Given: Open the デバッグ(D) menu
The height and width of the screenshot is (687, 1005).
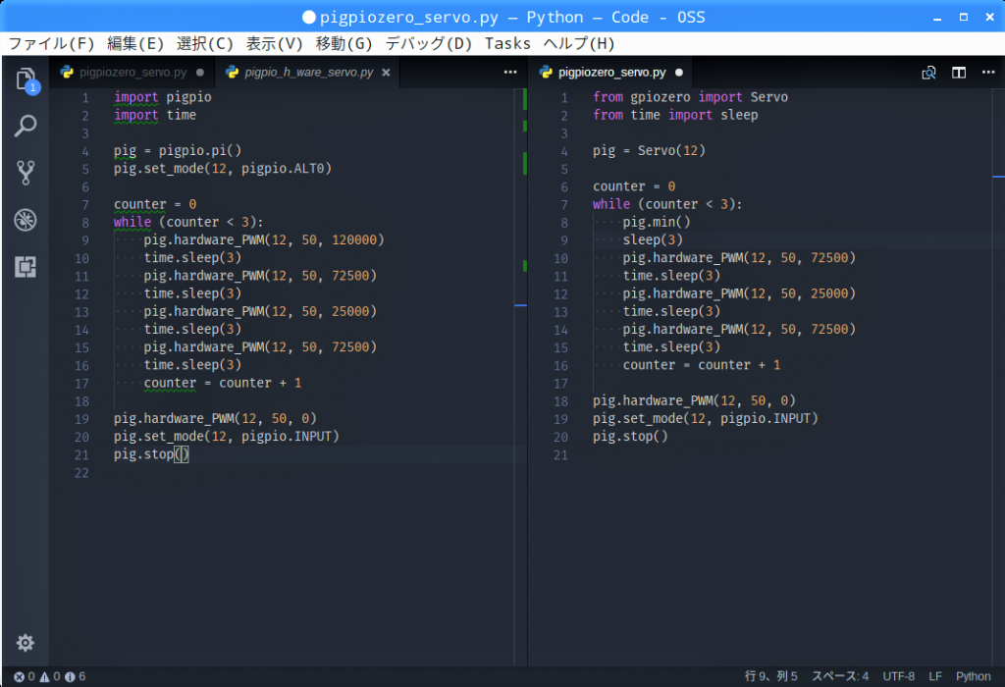Looking at the screenshot, I should pos(428,43).
